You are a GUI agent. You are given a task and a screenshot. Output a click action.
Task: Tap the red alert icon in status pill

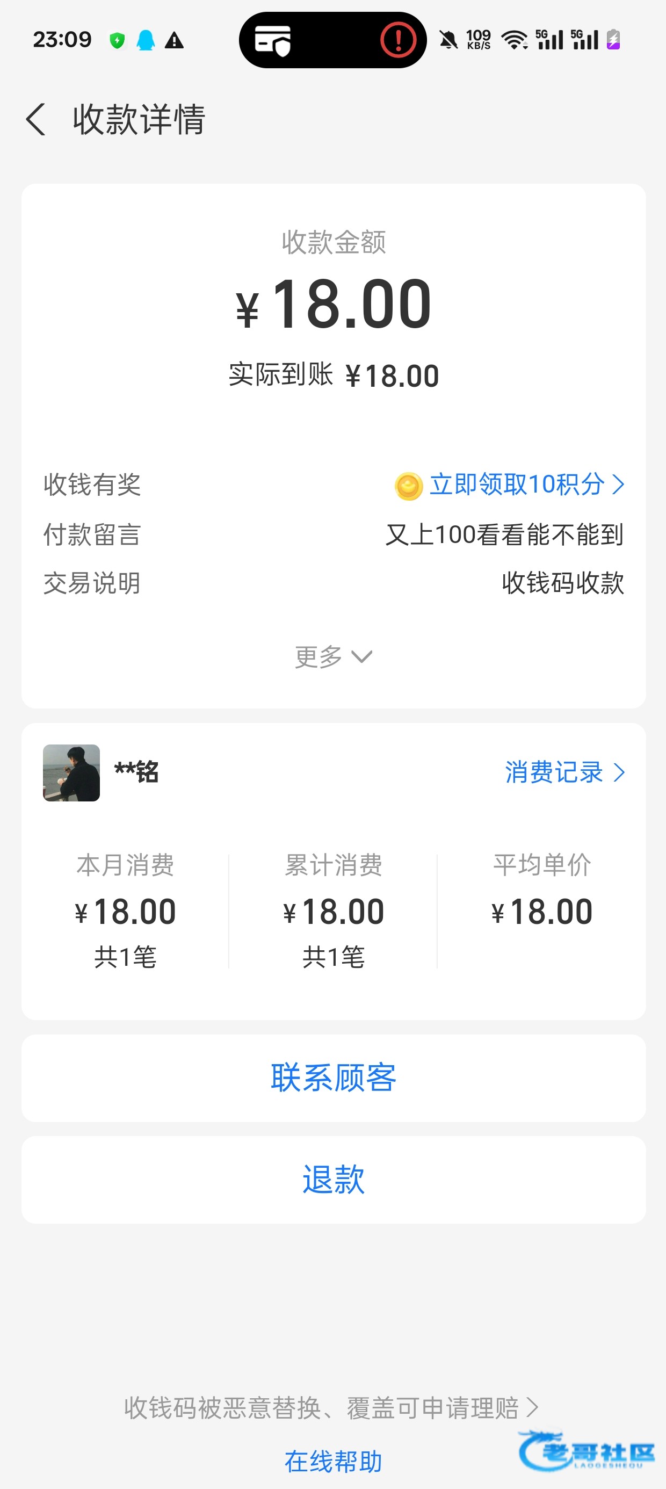click(398, 40)
